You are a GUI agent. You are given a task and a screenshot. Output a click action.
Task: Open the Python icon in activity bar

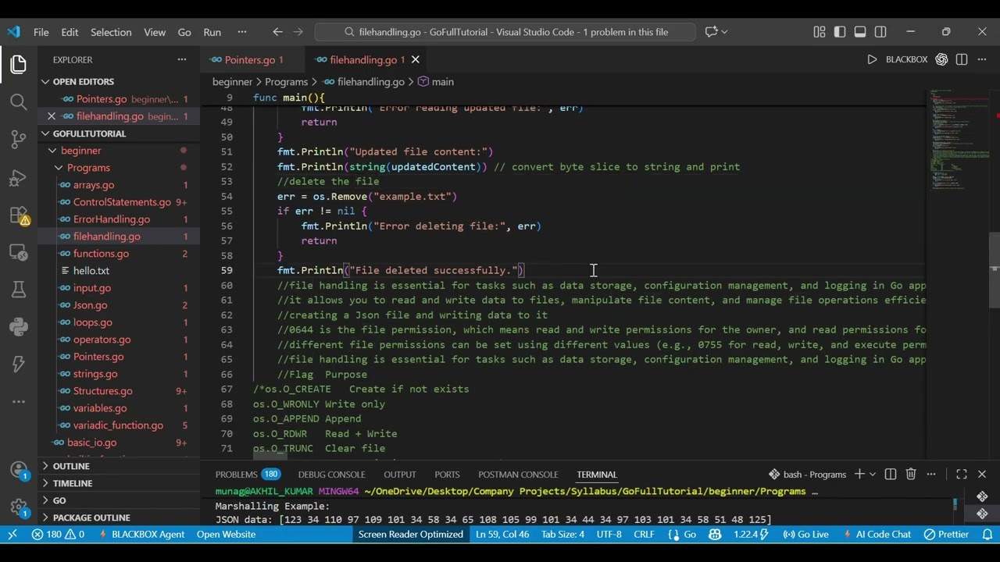coord(19,327)
